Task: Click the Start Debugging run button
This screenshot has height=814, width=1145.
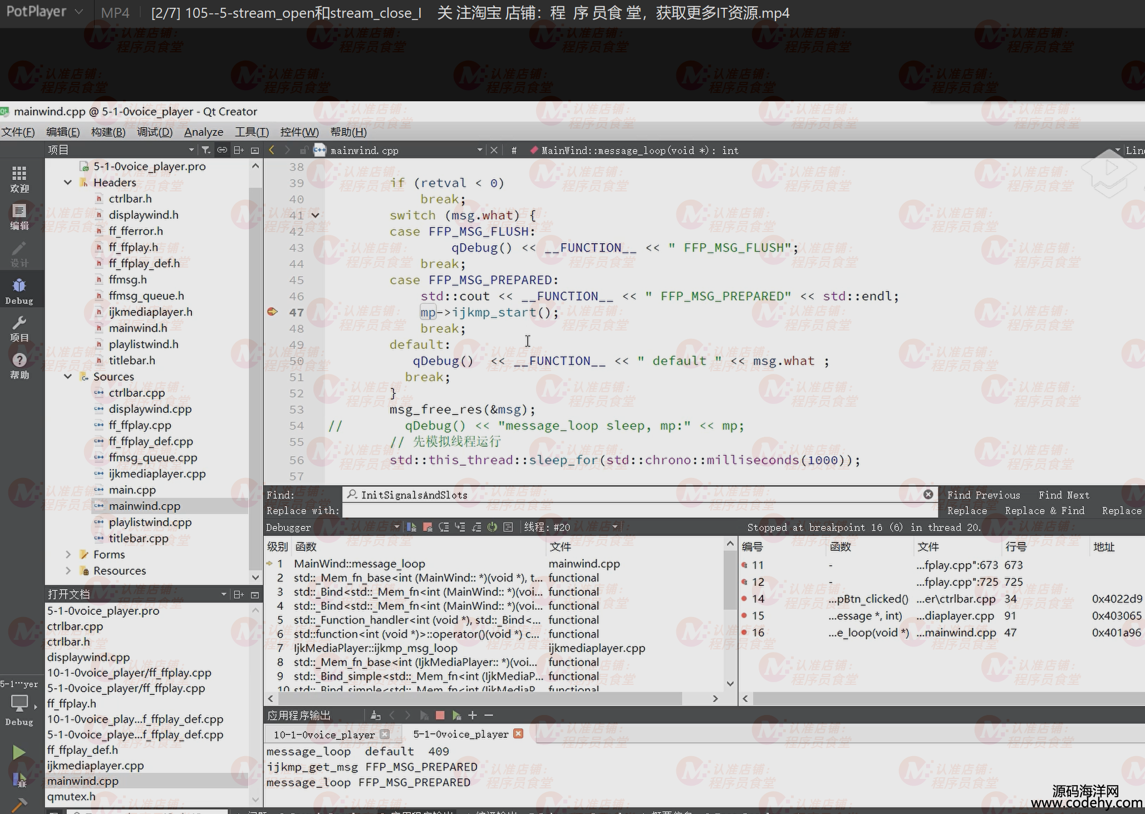Action: (19, 779)
